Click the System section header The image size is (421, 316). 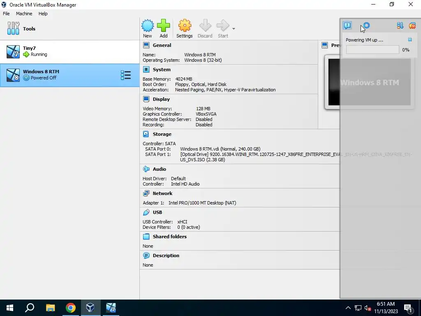(162, 69)
